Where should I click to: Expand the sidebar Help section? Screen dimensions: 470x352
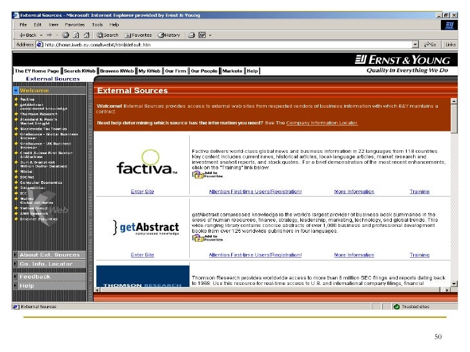50,286
